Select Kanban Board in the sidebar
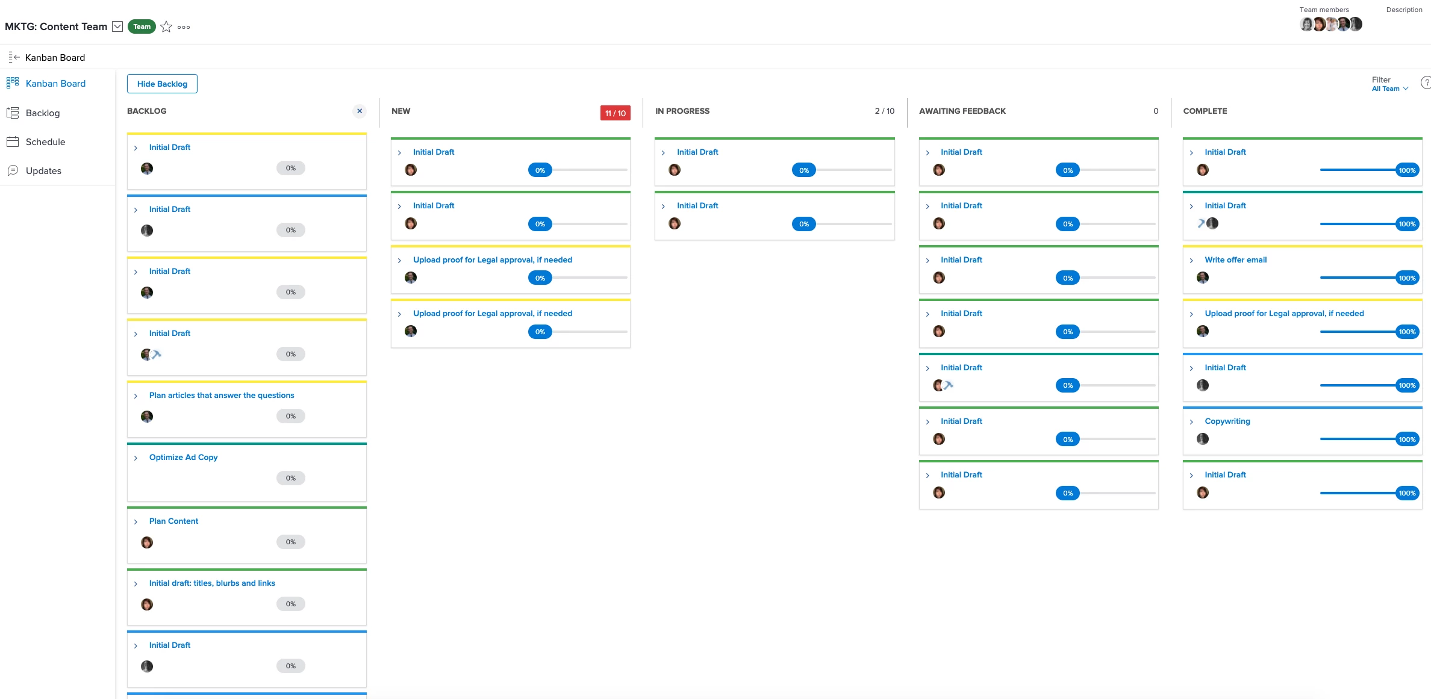Screen dimensions: 1431x699 click(55, 84)
